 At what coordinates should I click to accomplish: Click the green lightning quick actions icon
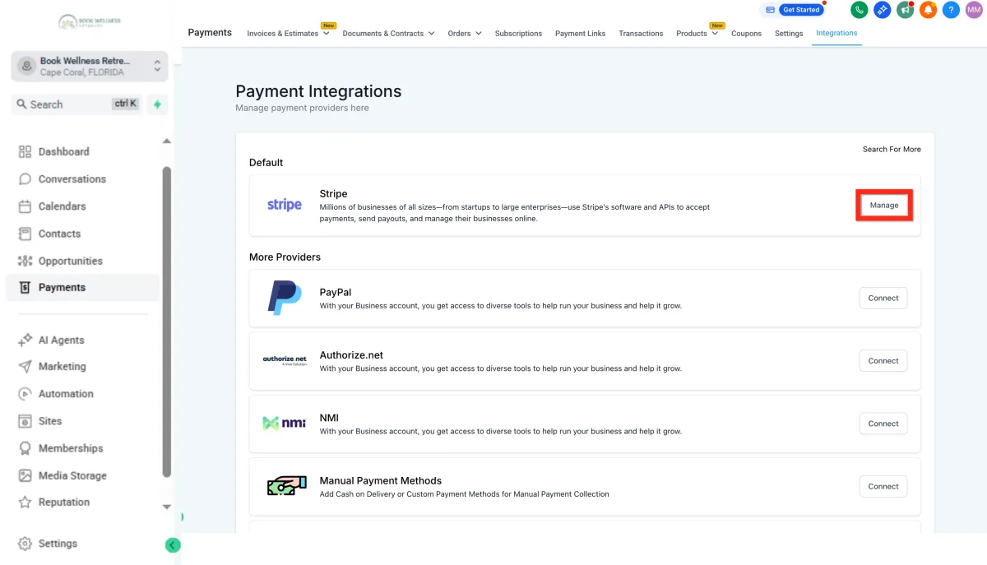click(x=157, y=104)
